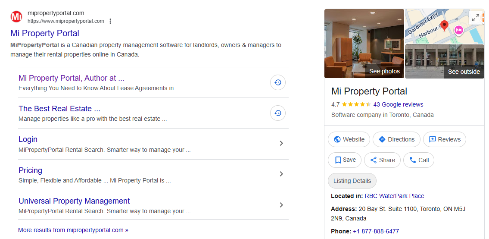Open Universal Property Management link

(x=74, y=201)
